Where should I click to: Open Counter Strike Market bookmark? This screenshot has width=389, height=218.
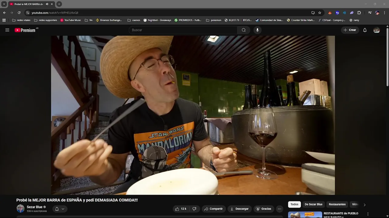(x=301, y=20)
